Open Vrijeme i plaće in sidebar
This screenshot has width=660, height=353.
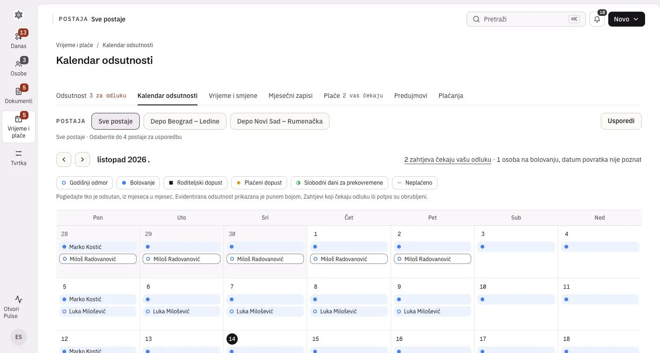tap(19, 126)
